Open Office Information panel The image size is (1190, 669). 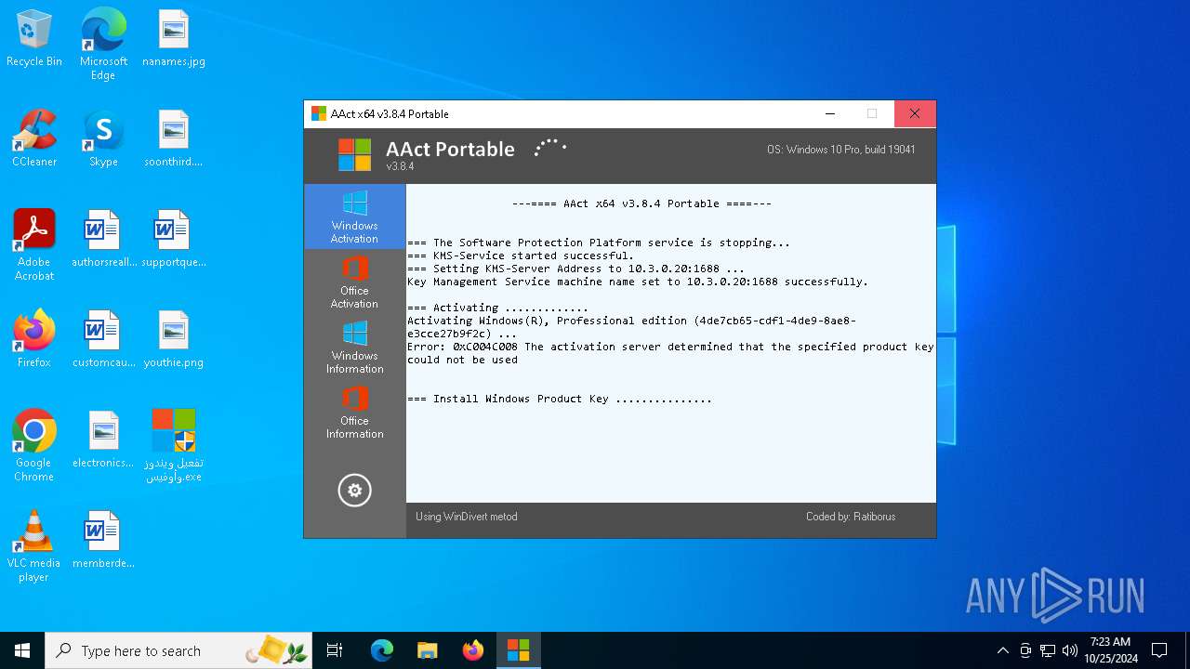click(354, 412)
